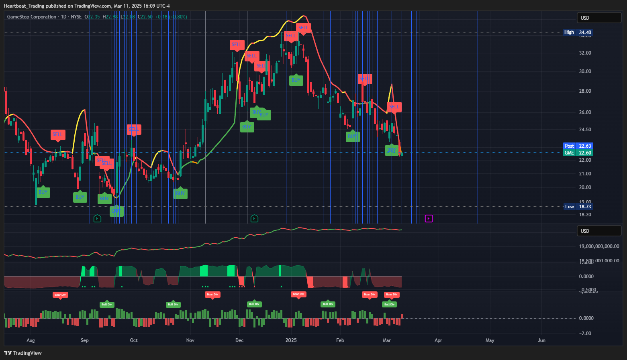Select the March BUY signal label
This screenshot has height=360, width=627.
[392, 150]
